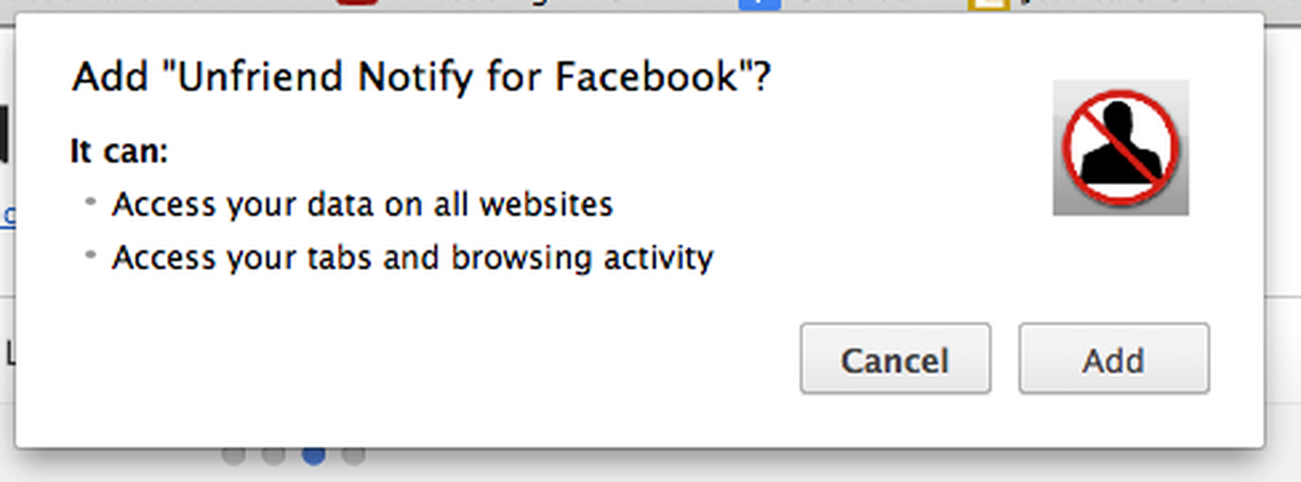Viewport: 1301px width, 482px height.
Task: Click the active blue carousel dot
Action: pos(313,455)
